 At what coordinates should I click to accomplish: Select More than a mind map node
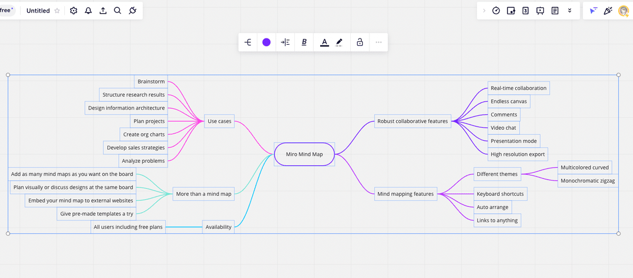(x=204, y=194)
